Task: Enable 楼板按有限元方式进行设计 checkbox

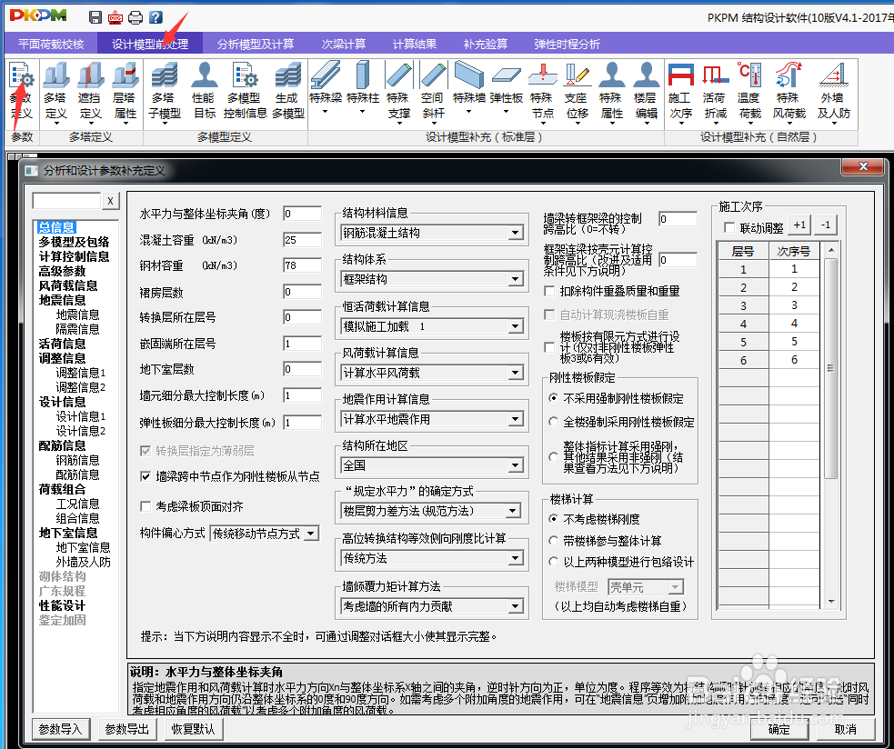Action: (549, 347)
